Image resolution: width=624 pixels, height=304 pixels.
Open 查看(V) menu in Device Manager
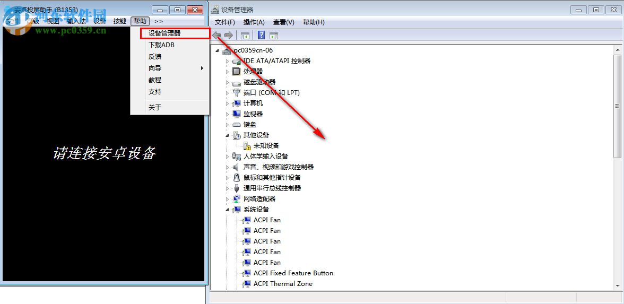[284, 22]
